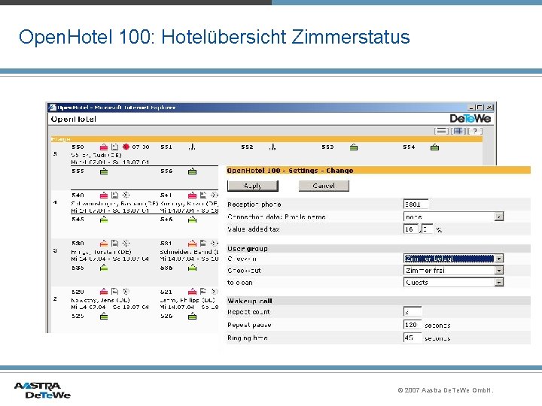Click the note icon next to room 530
Image resolution: width=542 pixels, height=406 pixels.
[114, 244]
